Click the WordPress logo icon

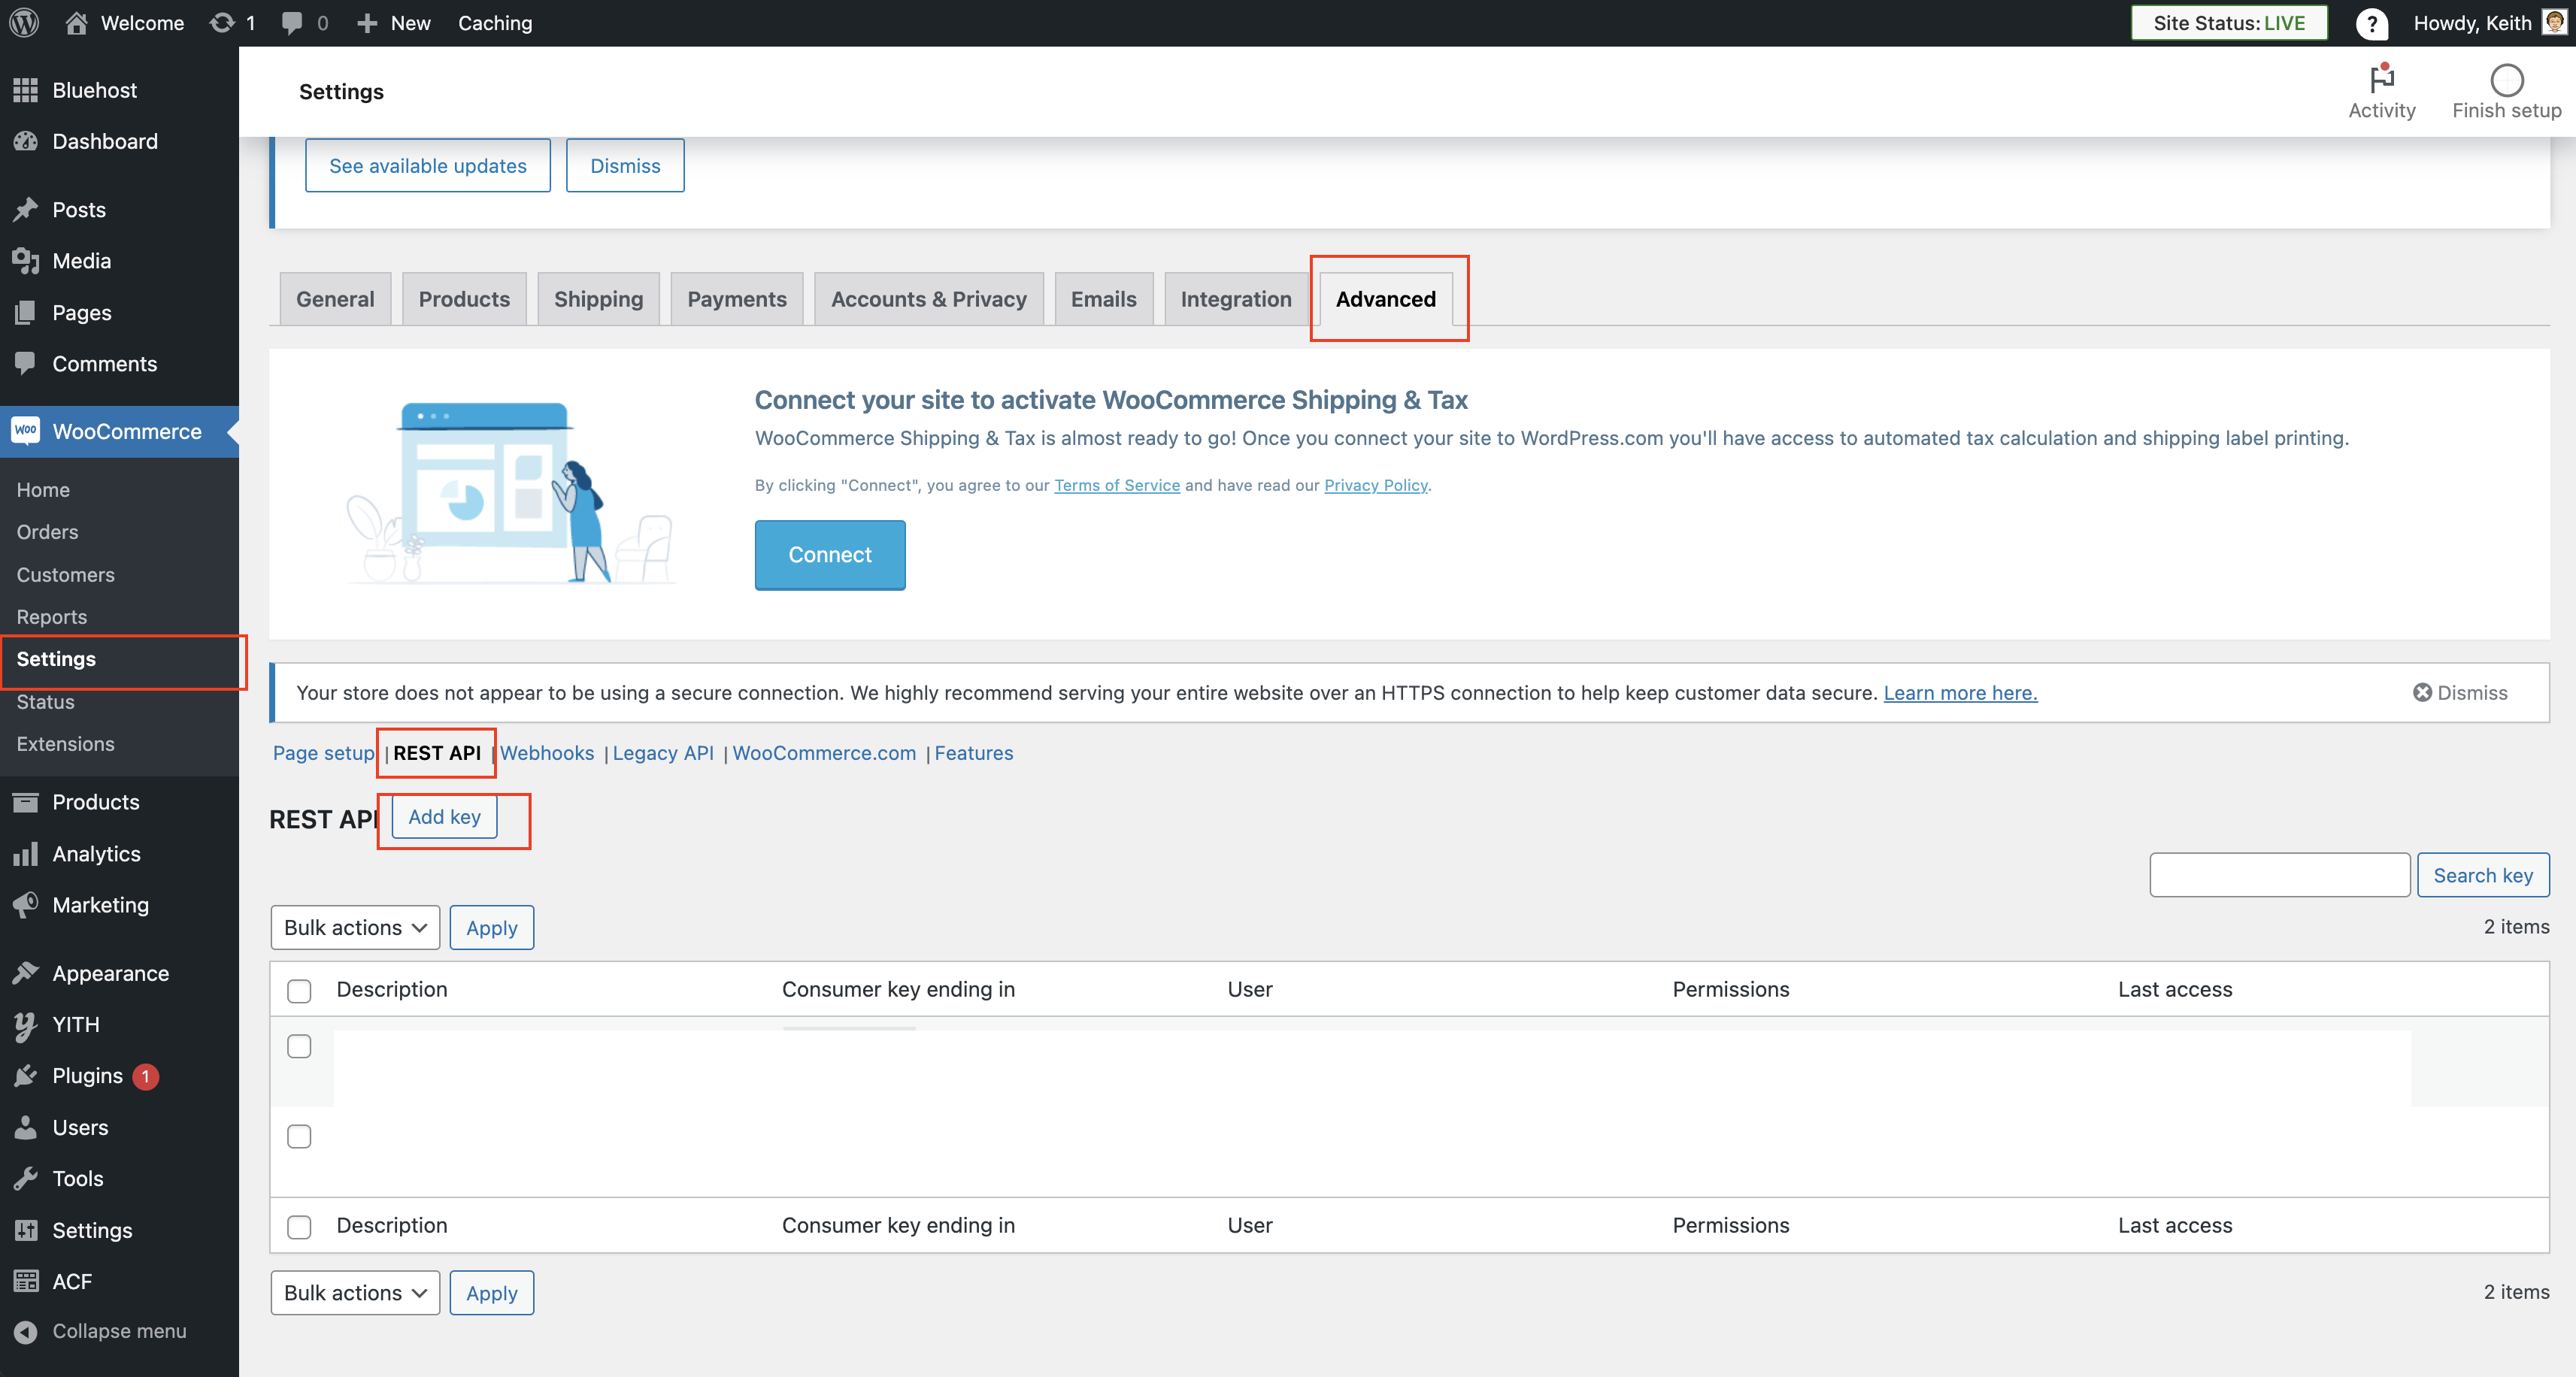24,22
